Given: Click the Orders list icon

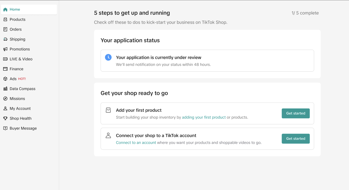Looking at the screenshot, I should [5, 29].
